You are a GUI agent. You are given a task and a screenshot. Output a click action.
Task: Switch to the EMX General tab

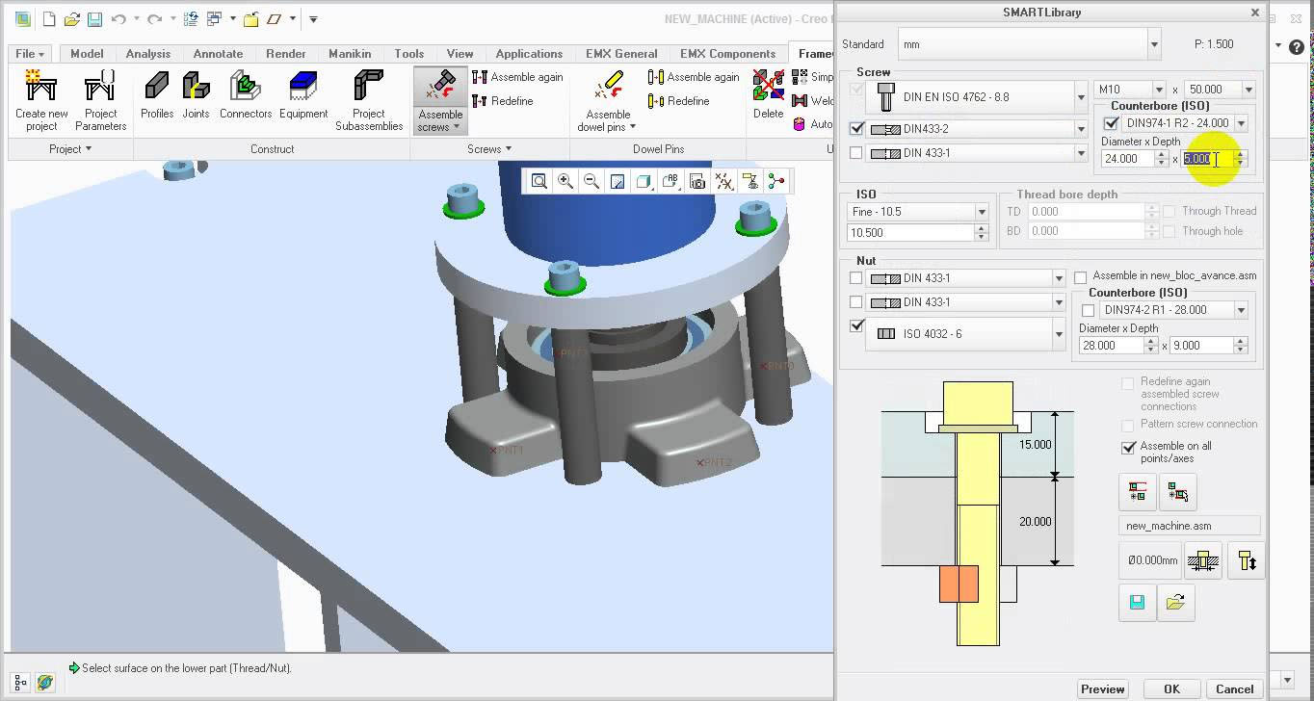pos(621,54)
